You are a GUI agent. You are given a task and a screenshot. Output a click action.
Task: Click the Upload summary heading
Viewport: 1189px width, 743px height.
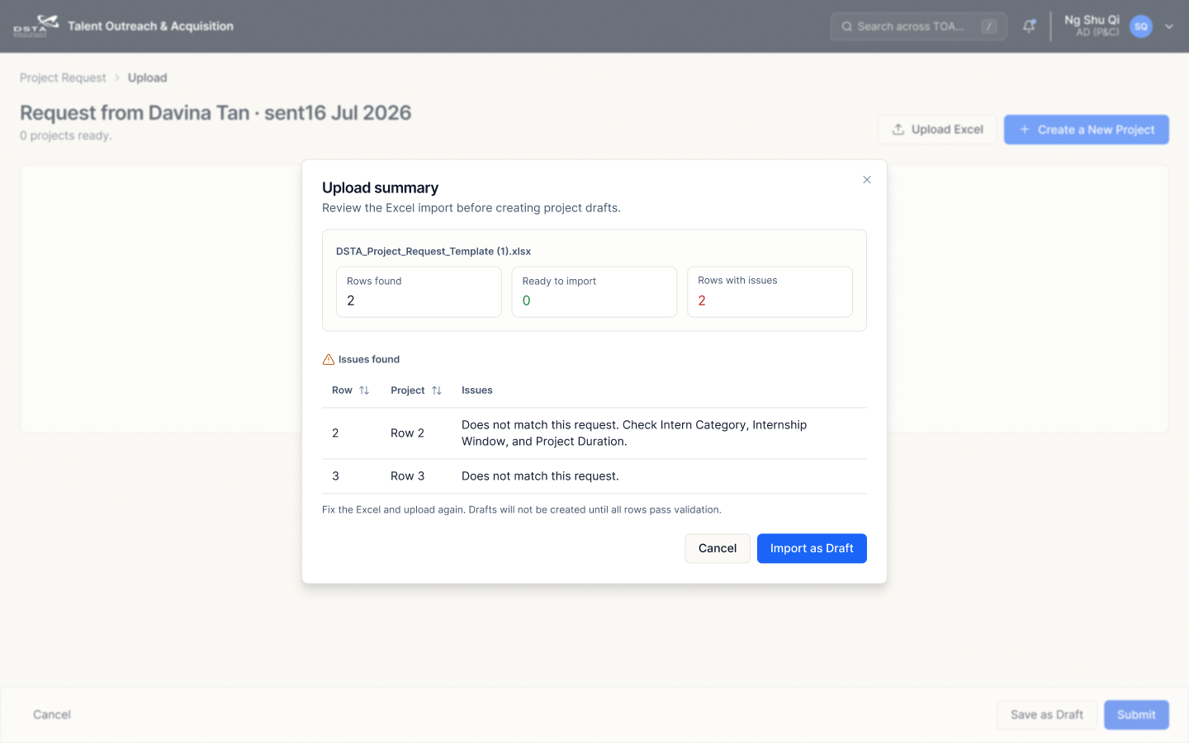(x=380, y=187)
